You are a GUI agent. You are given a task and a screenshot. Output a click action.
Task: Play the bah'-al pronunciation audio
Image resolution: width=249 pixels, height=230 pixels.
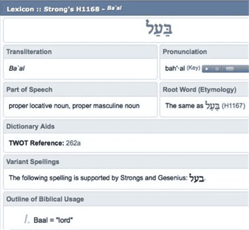pyautogui.click(x=207, y=69)
